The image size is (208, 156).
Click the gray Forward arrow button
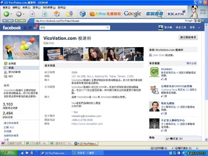(x=19, y=14)
